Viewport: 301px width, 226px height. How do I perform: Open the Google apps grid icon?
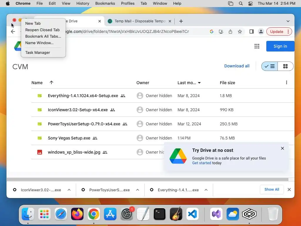click(257, 46)
